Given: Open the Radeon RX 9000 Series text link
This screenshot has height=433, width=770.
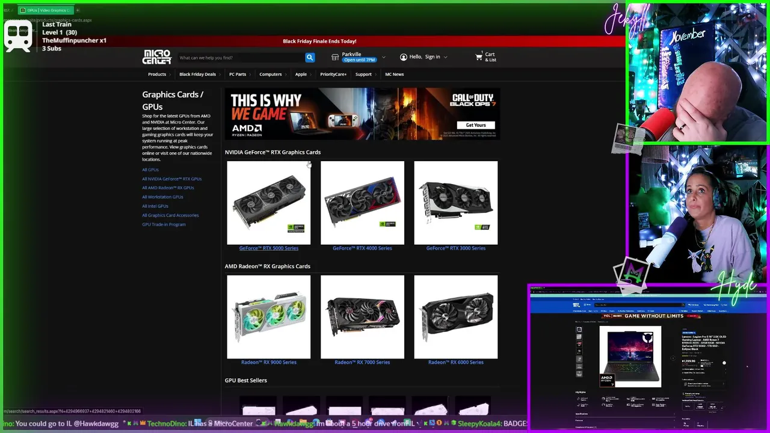Looking at the screenshot, I should [269, 362].
